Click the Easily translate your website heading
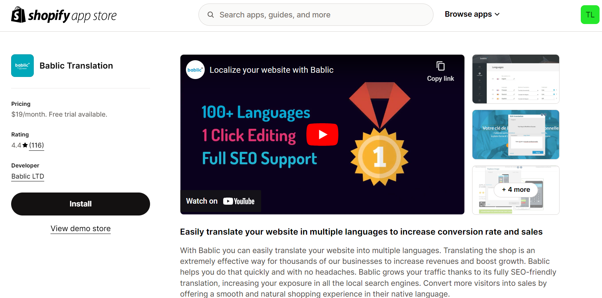 [361, 232]
